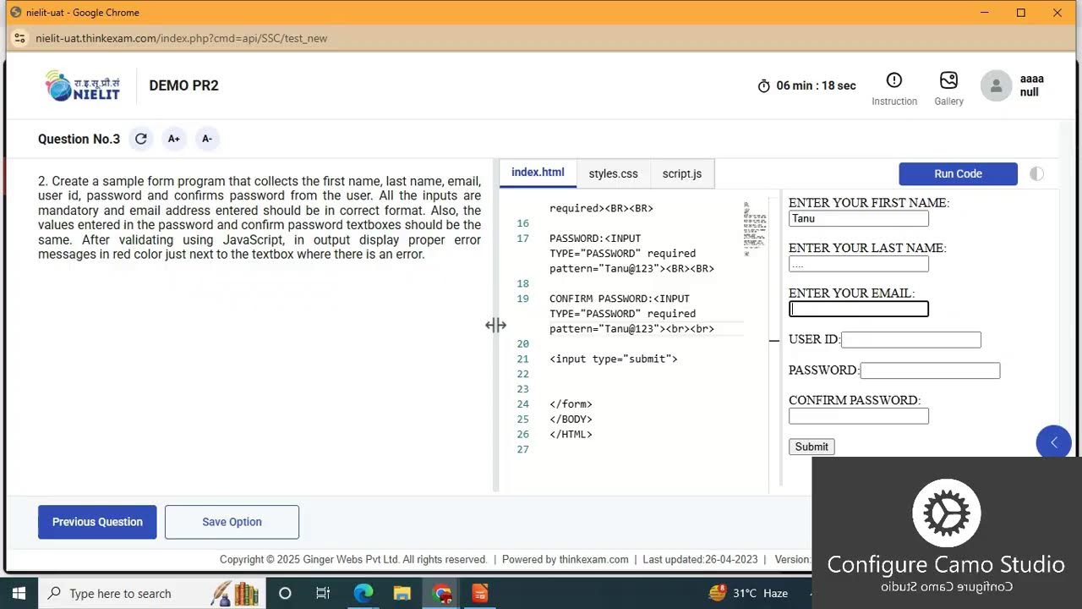Viewport: 1082px width, 609px height.
Task: Go to Previous Question
Action: point(97,522)
